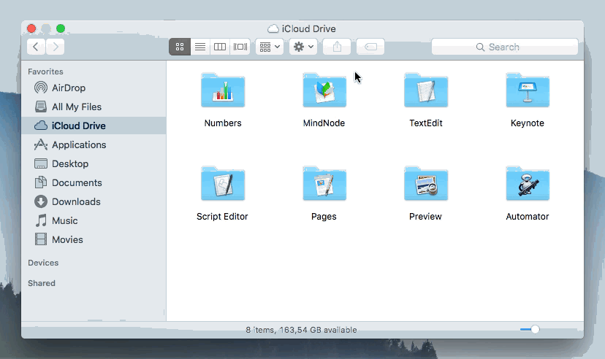Switch to Cover Flow view
Screen dimensions: 605x359
click(240, 47)
